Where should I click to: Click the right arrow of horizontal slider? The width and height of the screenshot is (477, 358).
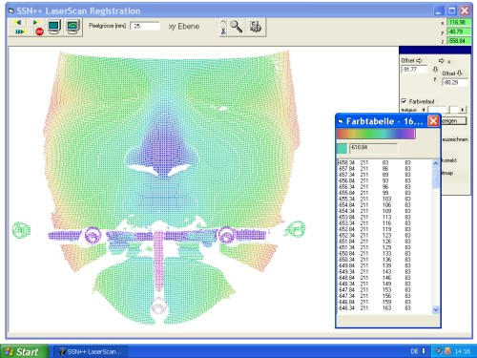coord(463,110)
